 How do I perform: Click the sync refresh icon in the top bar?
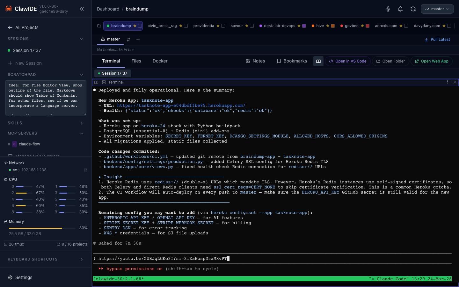click(413, 9)
